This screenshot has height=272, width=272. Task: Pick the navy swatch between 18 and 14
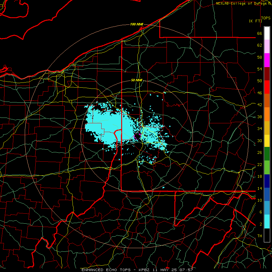267,181
